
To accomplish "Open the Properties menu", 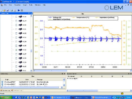I will (x=17, y=5).
